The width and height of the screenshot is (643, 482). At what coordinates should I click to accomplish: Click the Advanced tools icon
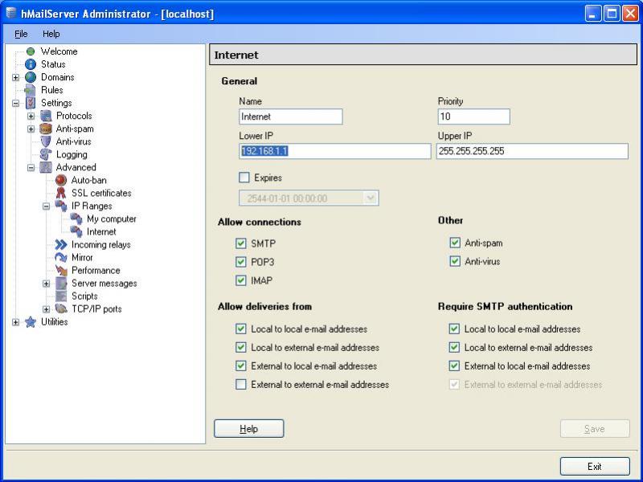pos(46,167)
